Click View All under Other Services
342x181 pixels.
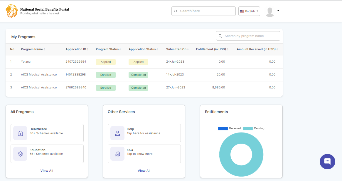point(144,171)
